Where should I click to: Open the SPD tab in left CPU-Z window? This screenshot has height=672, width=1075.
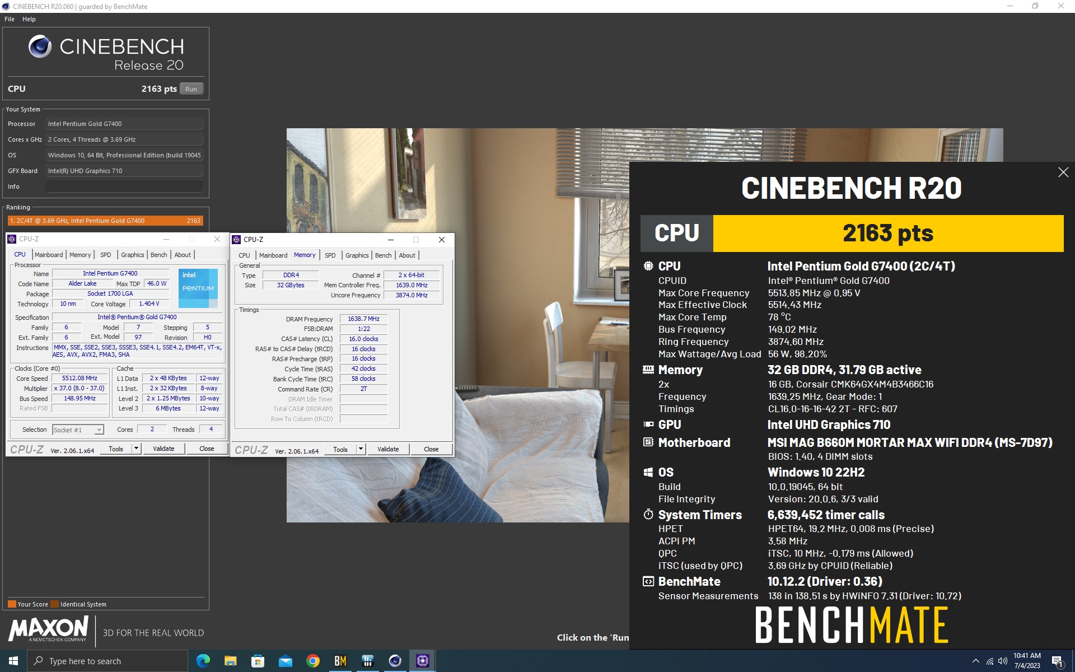(106, 255)
